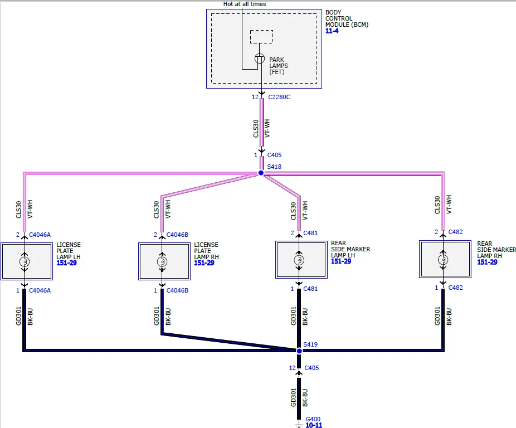Screen dimensions: 516x428
Task: Click GD301 wire label above G400
Action: tap(293, 397)
